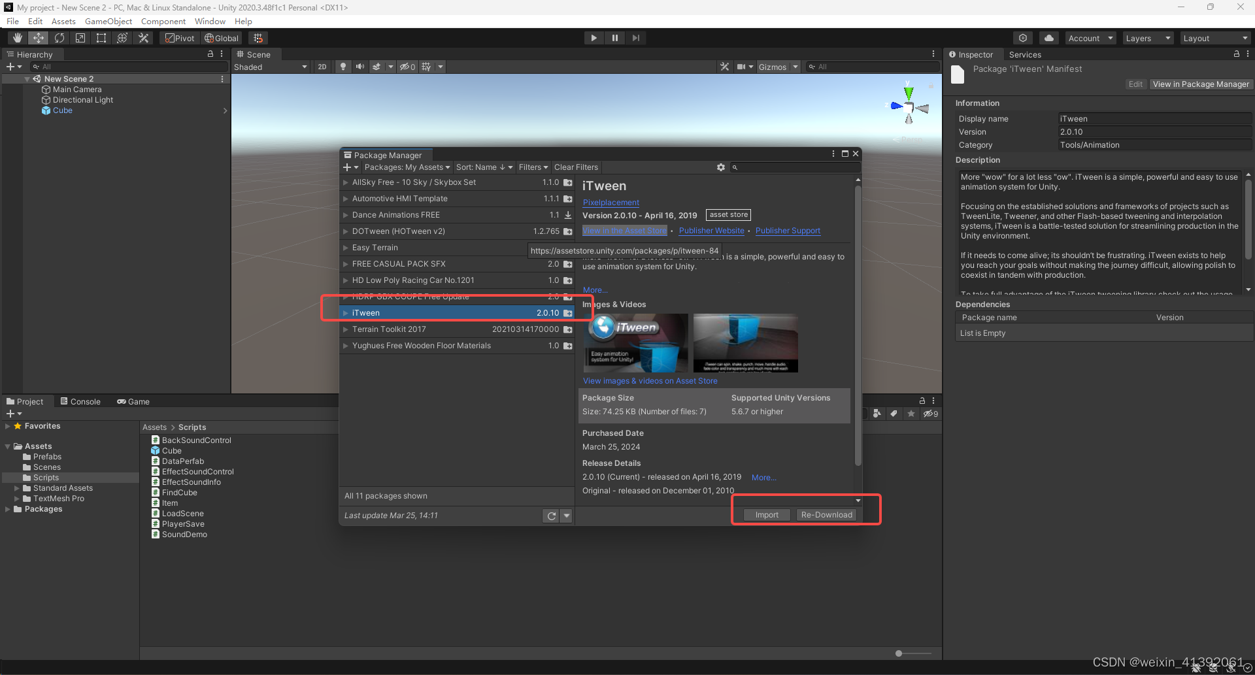Open Publisher Website link
The image size is (1255, 675).
click(x=711, y=231)
